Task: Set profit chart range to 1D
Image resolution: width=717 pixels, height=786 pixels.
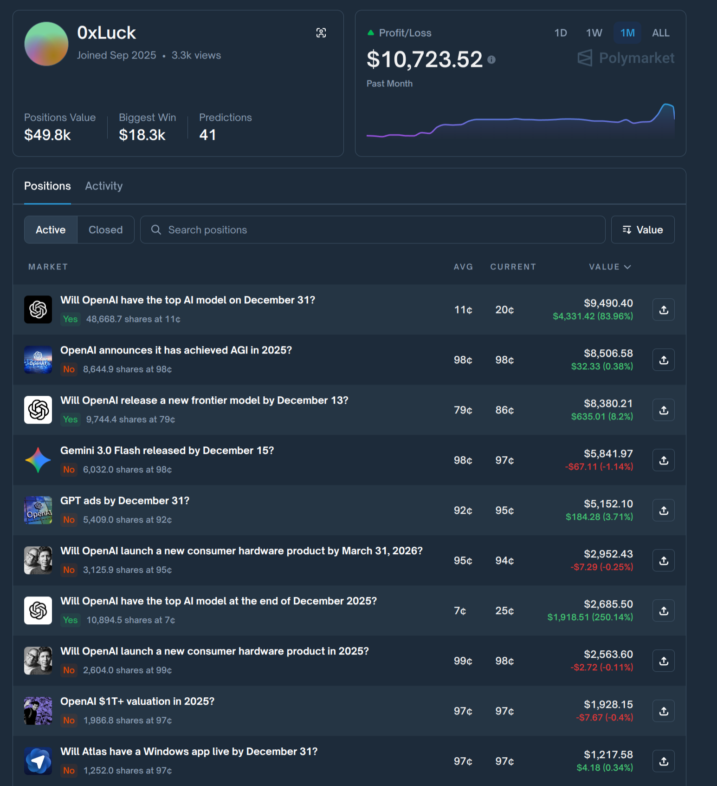Action: pos(561,33)
